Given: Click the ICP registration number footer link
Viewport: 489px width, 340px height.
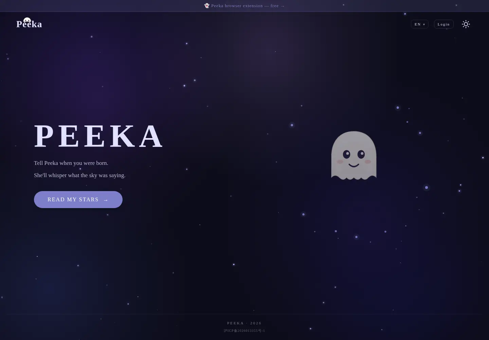Looking at the screenshot, I should (244, 331).
